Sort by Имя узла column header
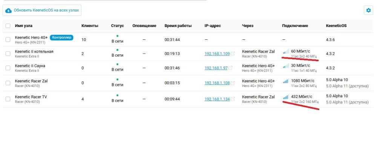 coord(23,26)
